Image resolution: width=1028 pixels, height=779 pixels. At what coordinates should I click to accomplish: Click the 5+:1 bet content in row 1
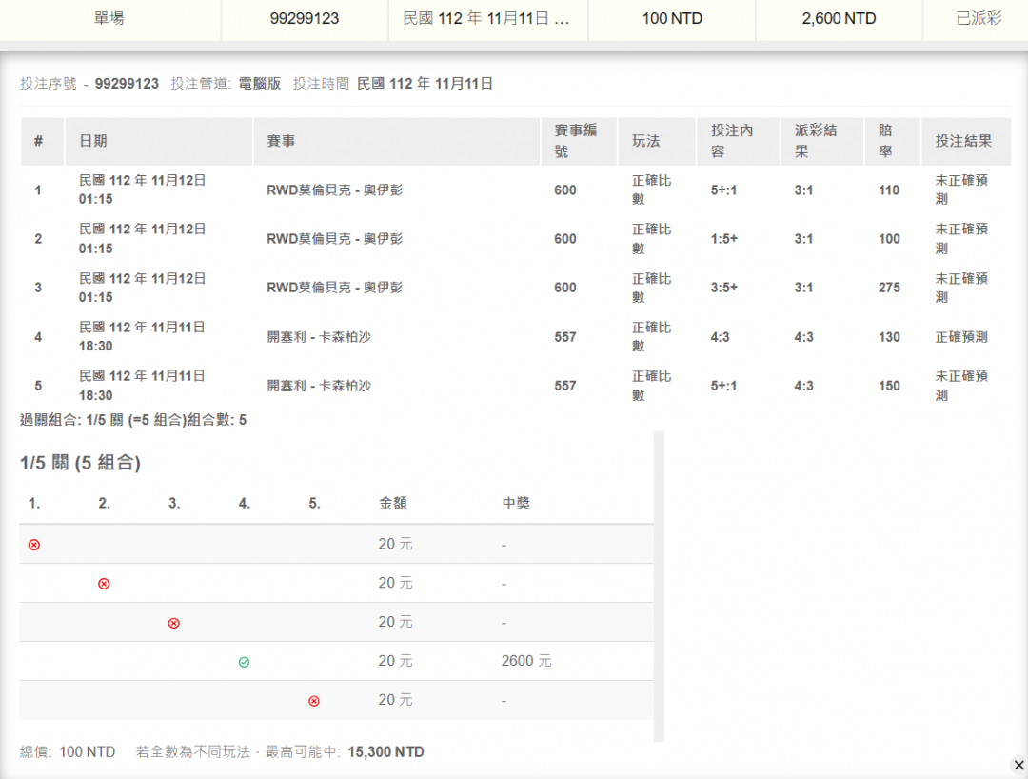coord(723,190)
